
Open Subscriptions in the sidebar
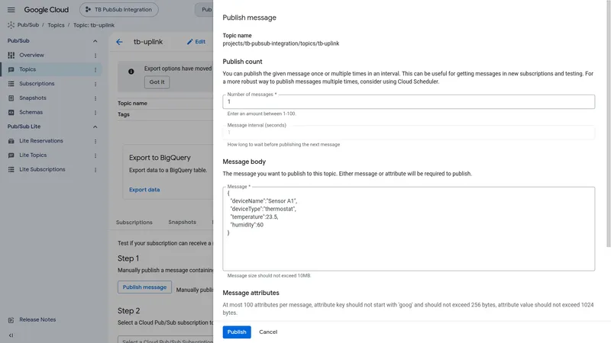click(37, 84)
